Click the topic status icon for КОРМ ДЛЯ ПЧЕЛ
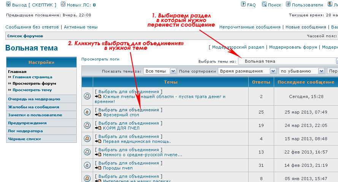The width and height of the screenshot is (338, 182). tap(87, 125)
